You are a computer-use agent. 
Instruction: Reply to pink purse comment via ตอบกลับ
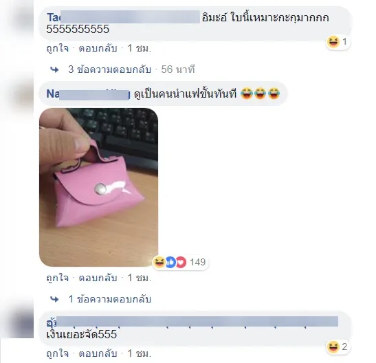pos(98,278)
